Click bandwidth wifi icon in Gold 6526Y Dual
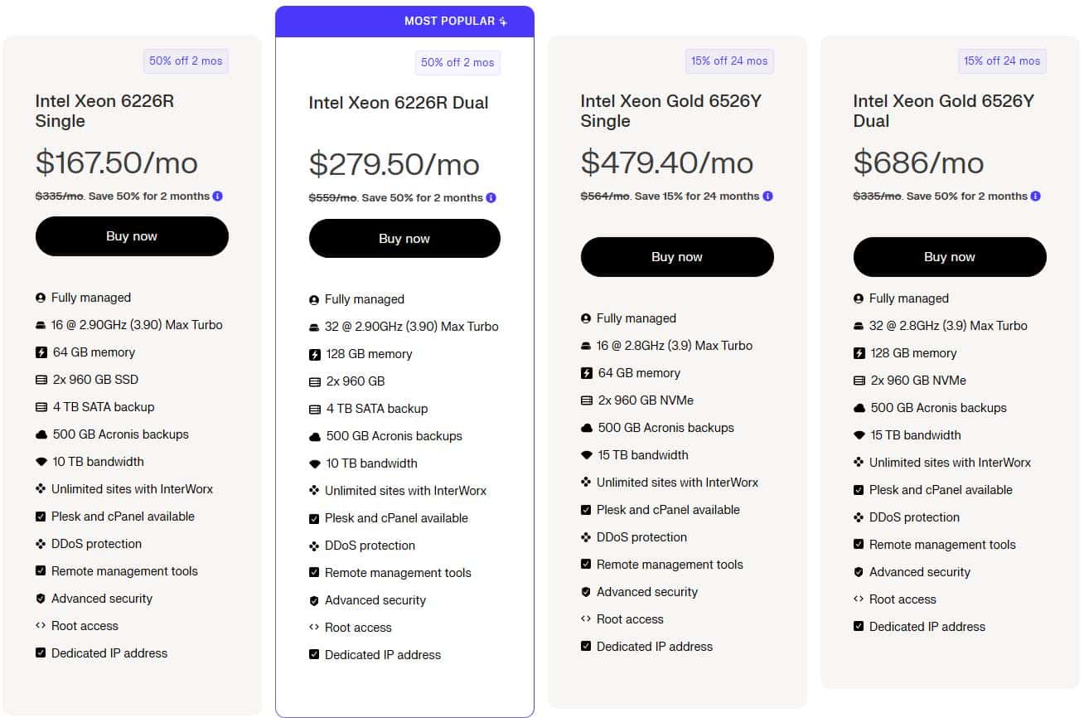This screenshot has width=1084, height=718. click(x=859, y=435)
